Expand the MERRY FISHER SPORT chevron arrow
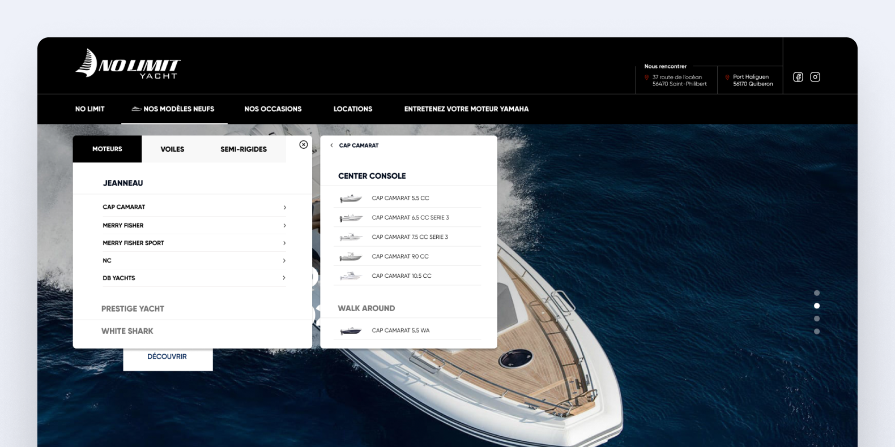This screenshot has height=447, width=895. click(x=284, y=243)
